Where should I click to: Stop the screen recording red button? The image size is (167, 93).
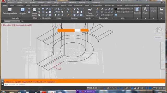[83, 91]
